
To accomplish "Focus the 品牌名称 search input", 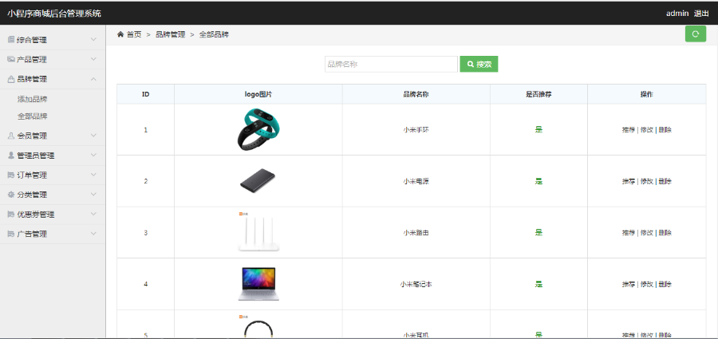I will (391, 64).
